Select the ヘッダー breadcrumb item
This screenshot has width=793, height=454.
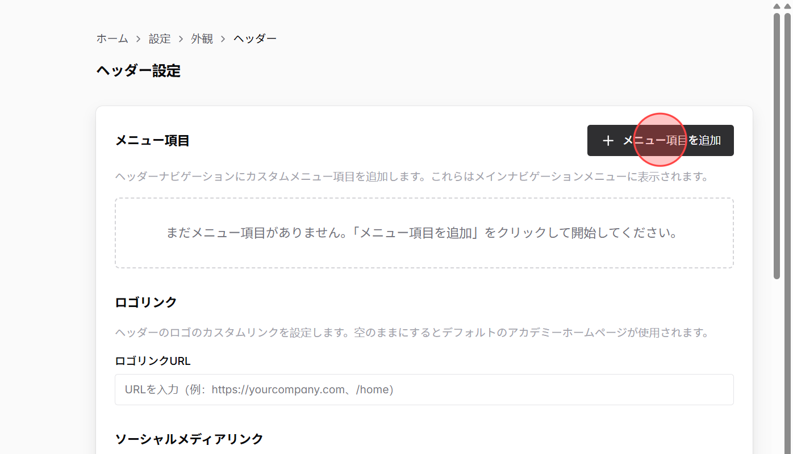tap(254, 38)
